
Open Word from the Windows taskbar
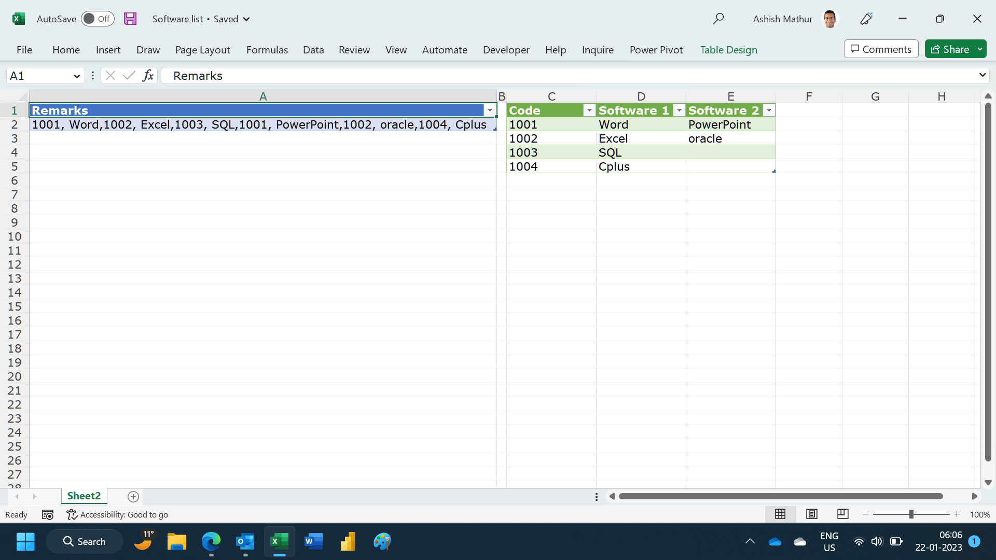pos(313,541)
